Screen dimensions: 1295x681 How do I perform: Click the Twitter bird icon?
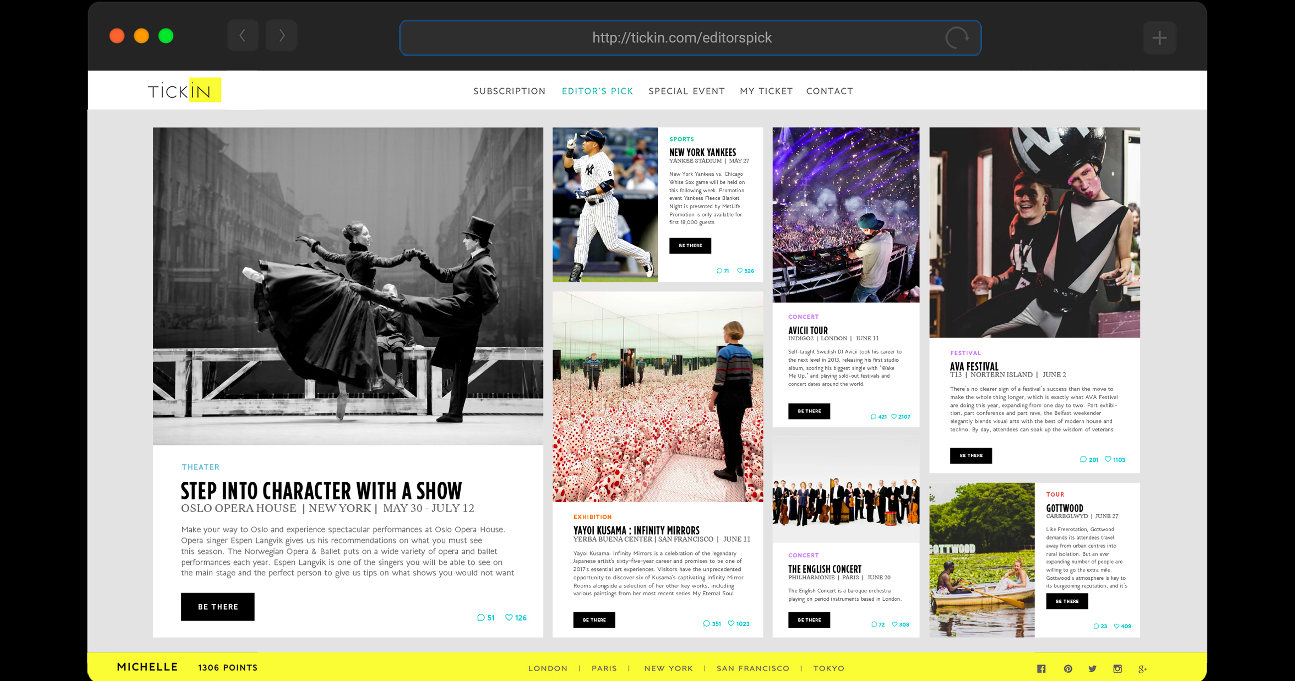1092,669
